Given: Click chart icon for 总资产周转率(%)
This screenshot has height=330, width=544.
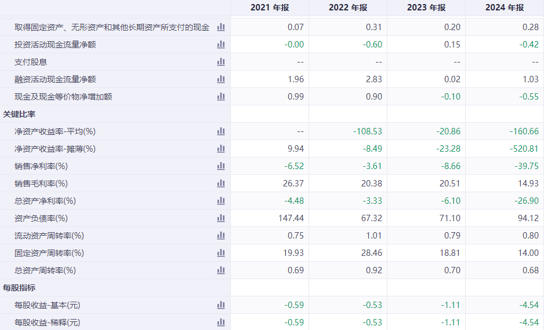Looking at the screenshot, I should click(x=220, y=270).
